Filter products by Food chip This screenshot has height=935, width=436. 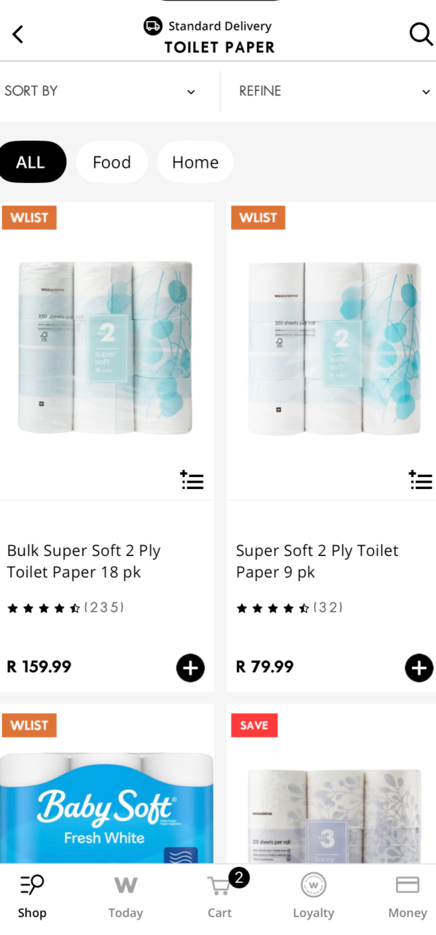[112, 162]
